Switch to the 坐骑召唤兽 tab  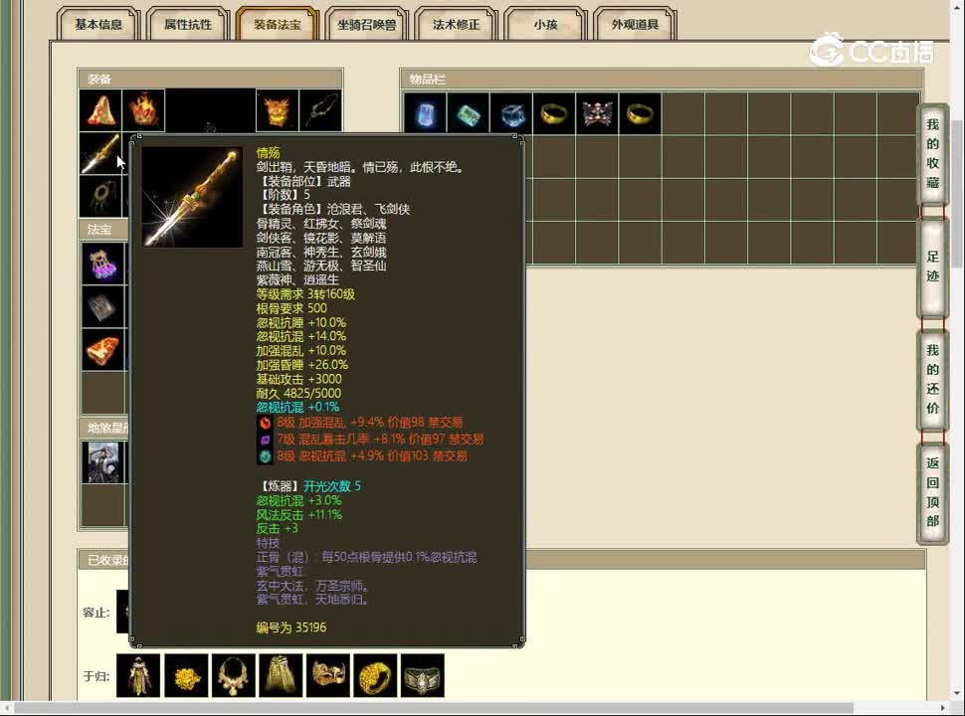pos(368,25)
